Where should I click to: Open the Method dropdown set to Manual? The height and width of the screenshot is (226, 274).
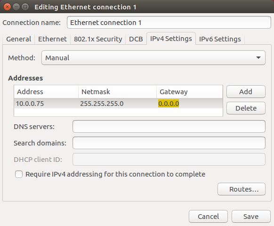153,58
